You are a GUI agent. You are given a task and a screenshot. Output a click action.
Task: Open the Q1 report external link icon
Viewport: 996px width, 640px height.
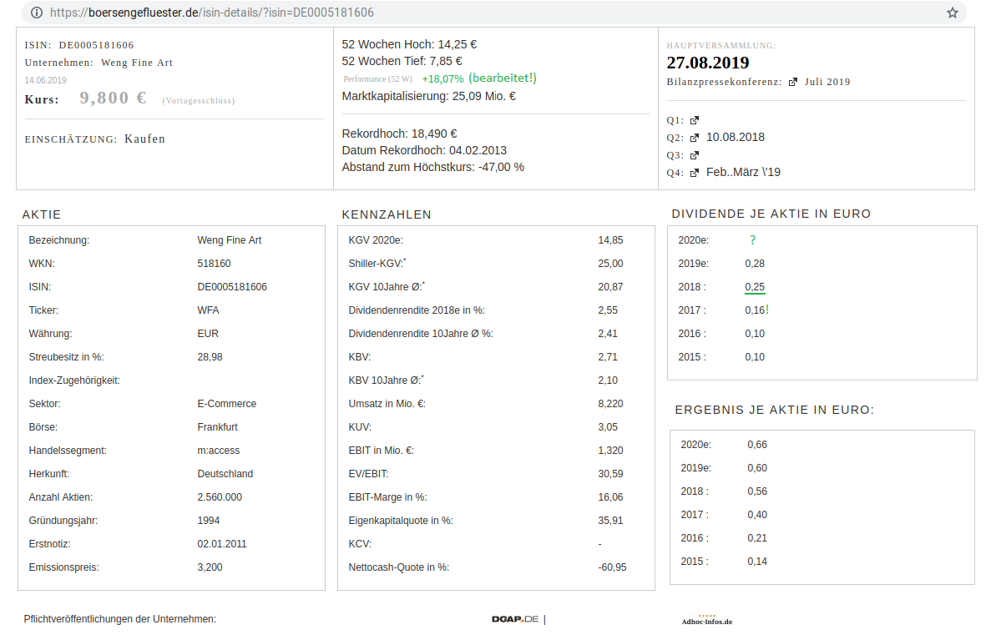point(695,120)
